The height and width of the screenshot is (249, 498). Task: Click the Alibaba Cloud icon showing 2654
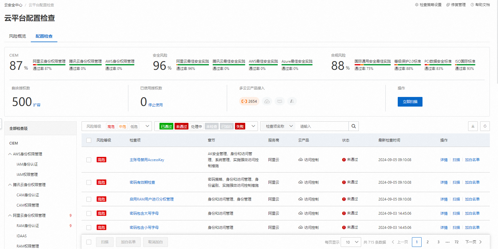pos(249,101)
